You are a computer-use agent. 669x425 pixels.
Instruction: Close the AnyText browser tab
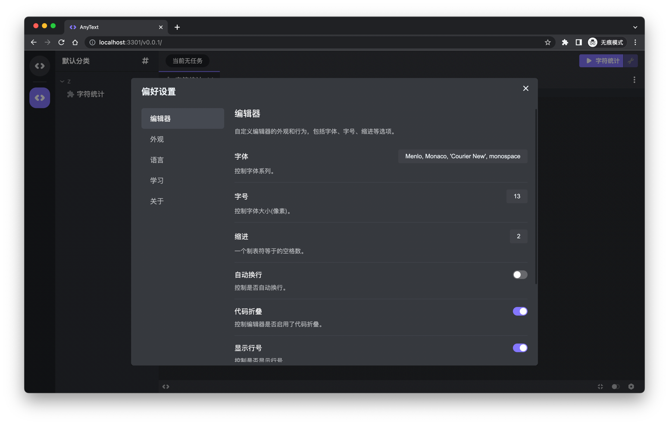(161, 27)
